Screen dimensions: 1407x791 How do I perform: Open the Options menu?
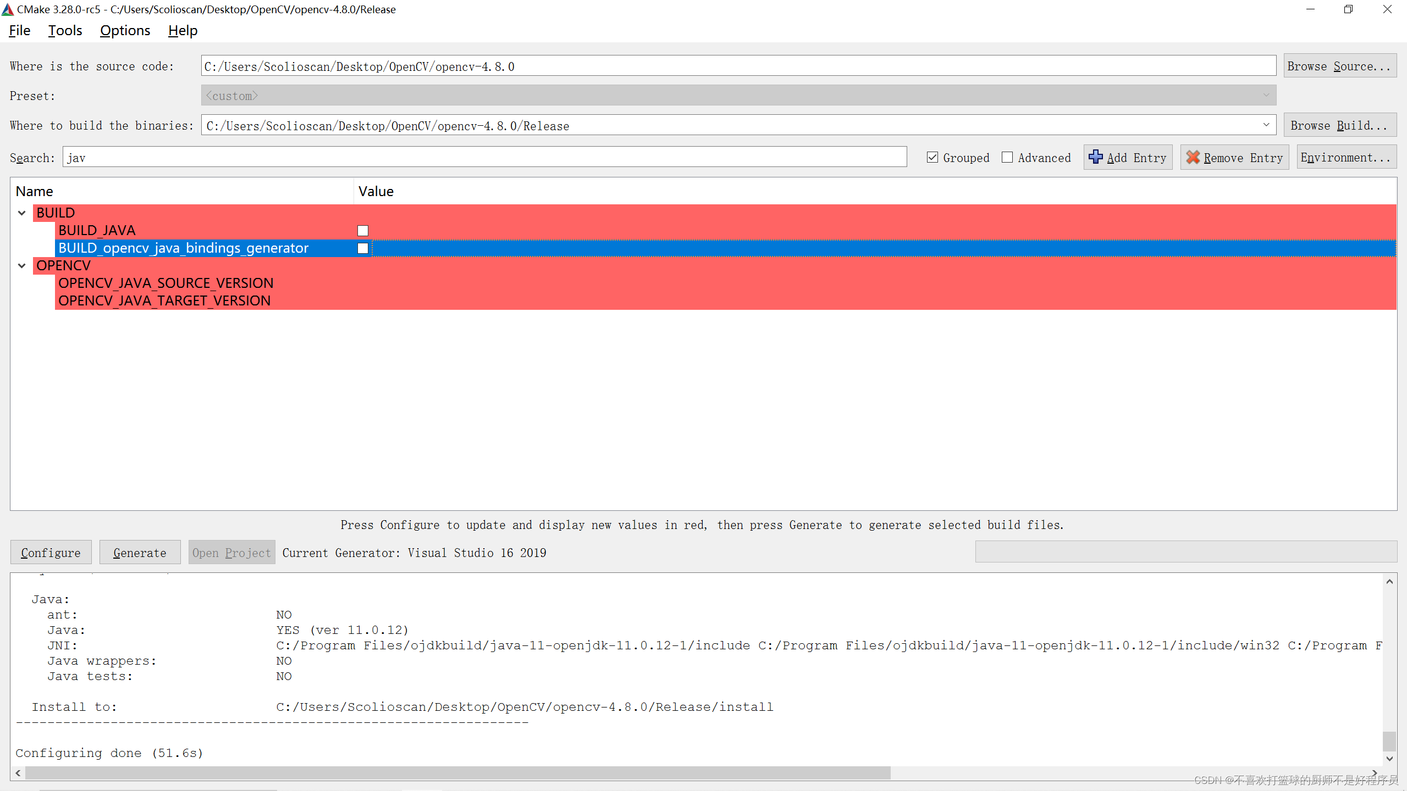pos(124,30)
